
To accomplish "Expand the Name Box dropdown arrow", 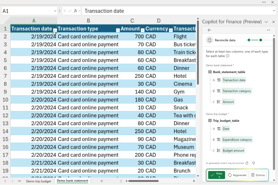I will click(x=55, y=11).
